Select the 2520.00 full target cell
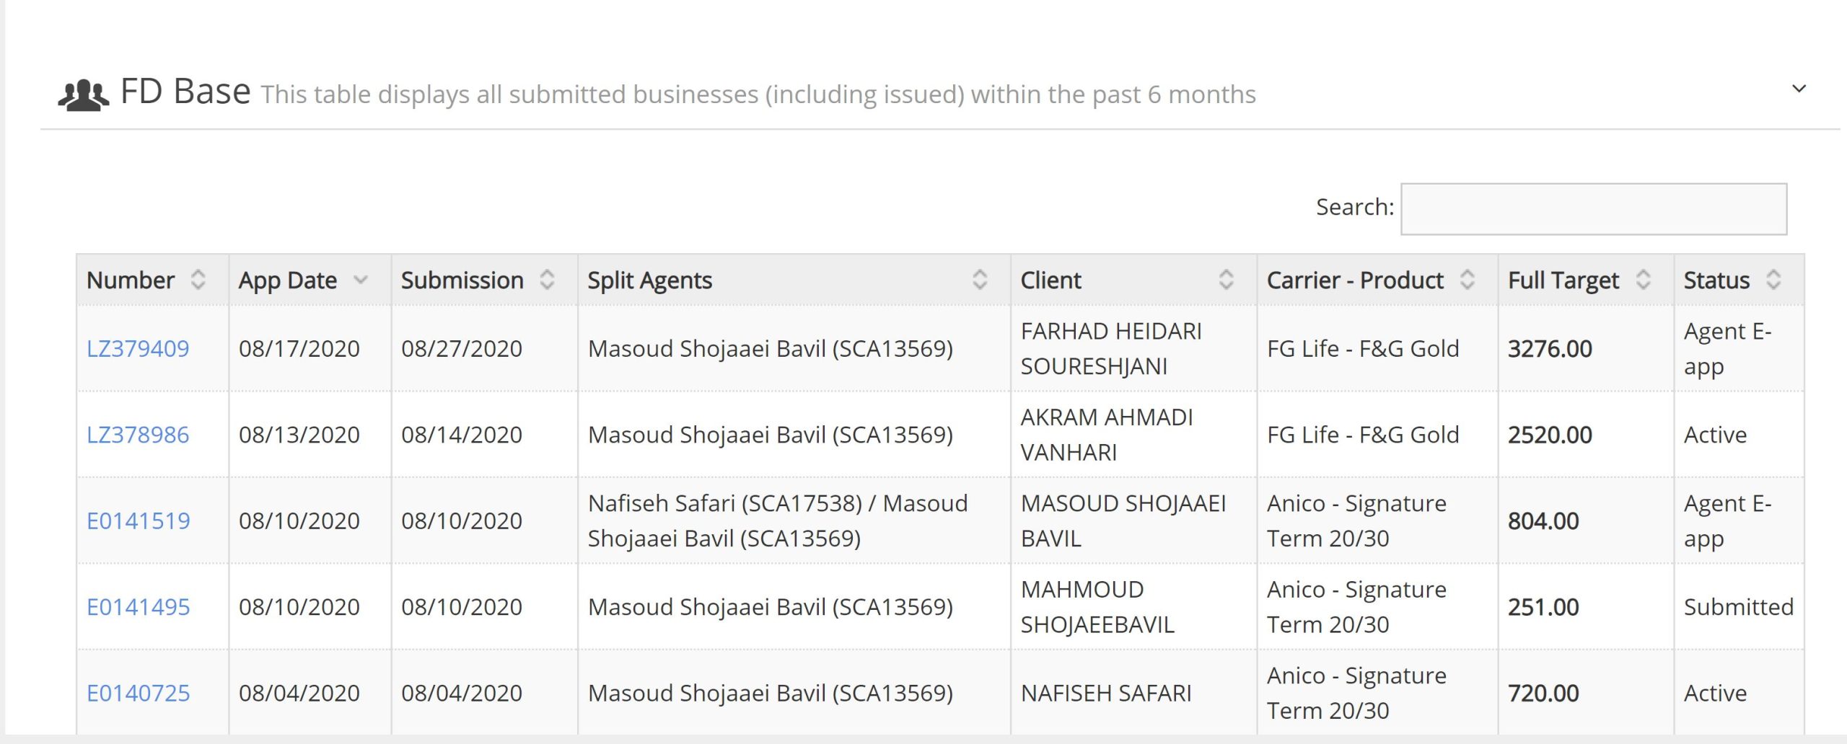Viewport: 1847px width, 744px height. tap(1586, 435)
